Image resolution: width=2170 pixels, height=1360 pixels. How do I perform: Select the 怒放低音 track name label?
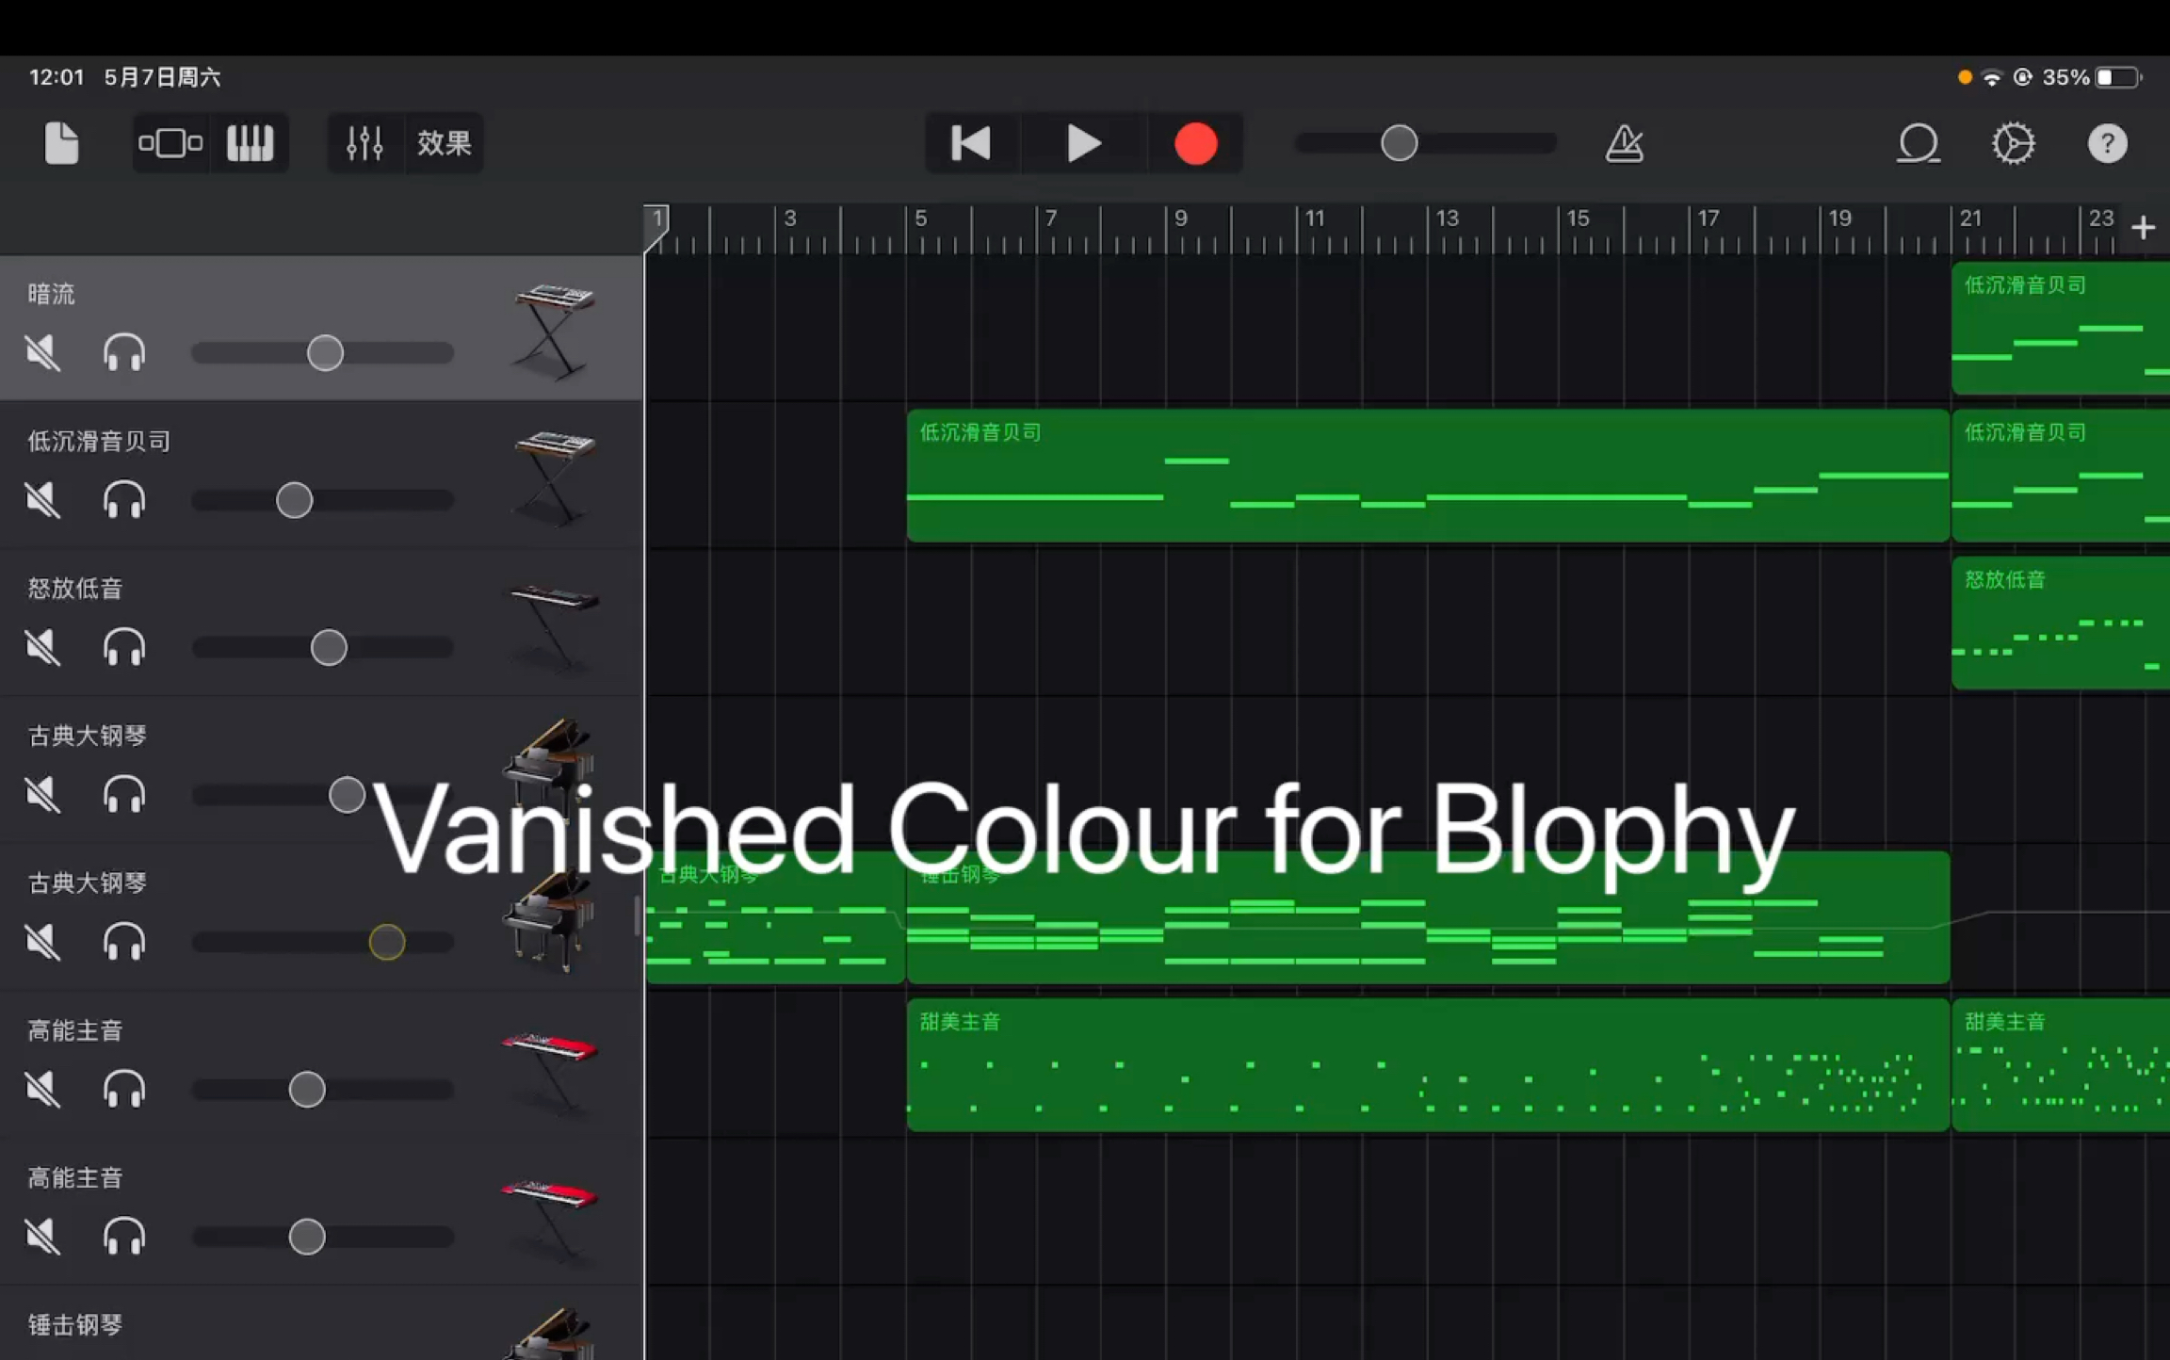[x=75, y=589]
